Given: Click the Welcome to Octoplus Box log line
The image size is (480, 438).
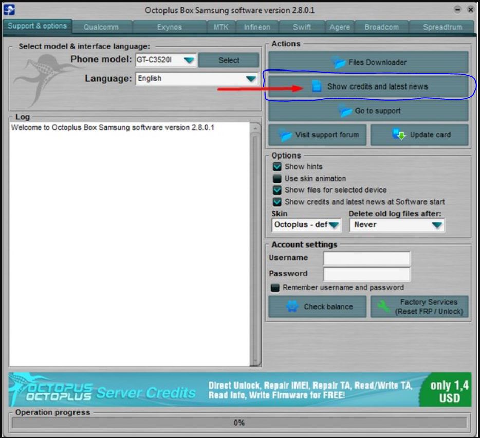Looking at the screenshot, I should point(113,127).
